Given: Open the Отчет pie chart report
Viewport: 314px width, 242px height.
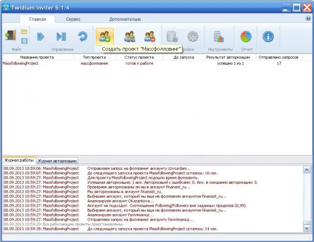Looking at the screenshot, I should pyautogui.click(x=246, y=37).
